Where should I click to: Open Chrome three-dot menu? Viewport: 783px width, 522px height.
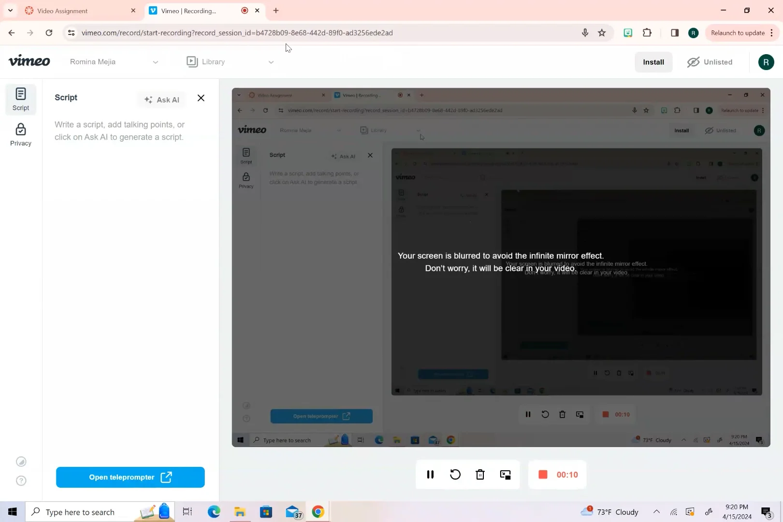(x=772, y=33)
